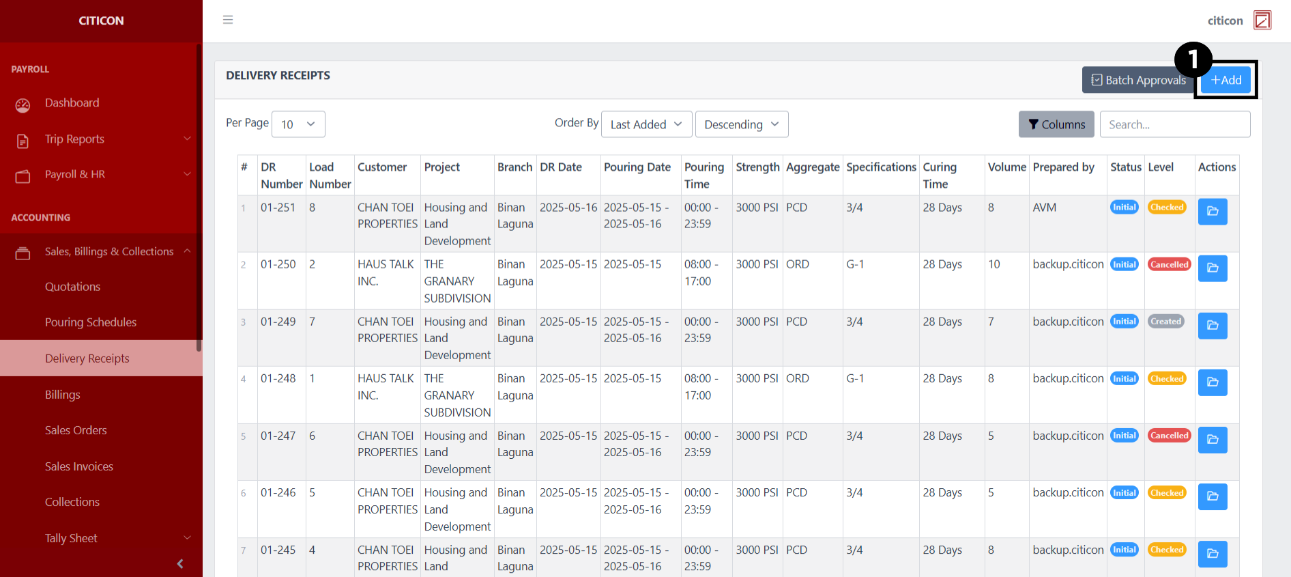Image resolution: width=1291 pixels, height=577 pixels.
Task: Click the Trip Reports document icon
Action: (23, 141)
